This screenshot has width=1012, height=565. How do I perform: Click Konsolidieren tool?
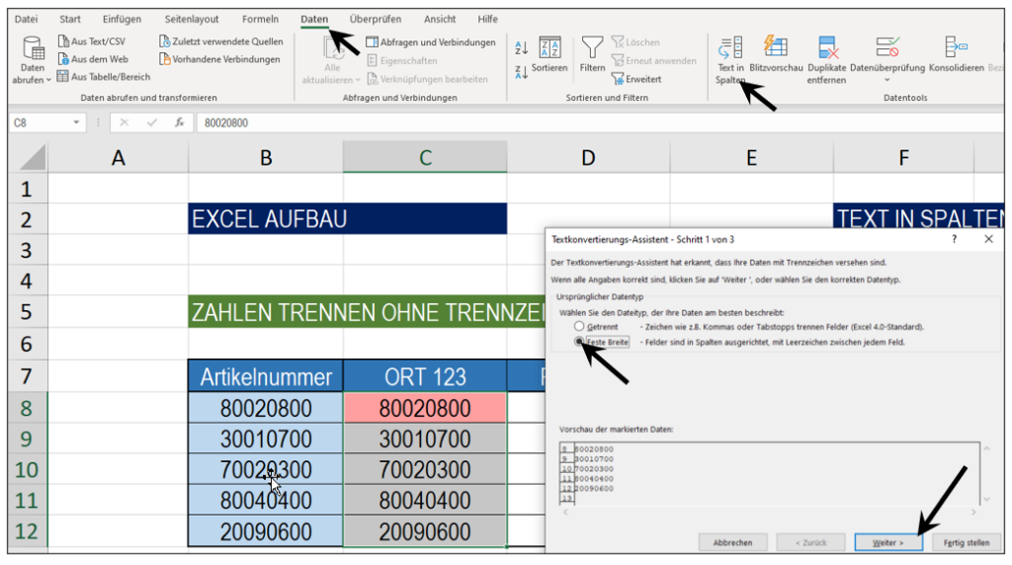click(x=957, y=54)
